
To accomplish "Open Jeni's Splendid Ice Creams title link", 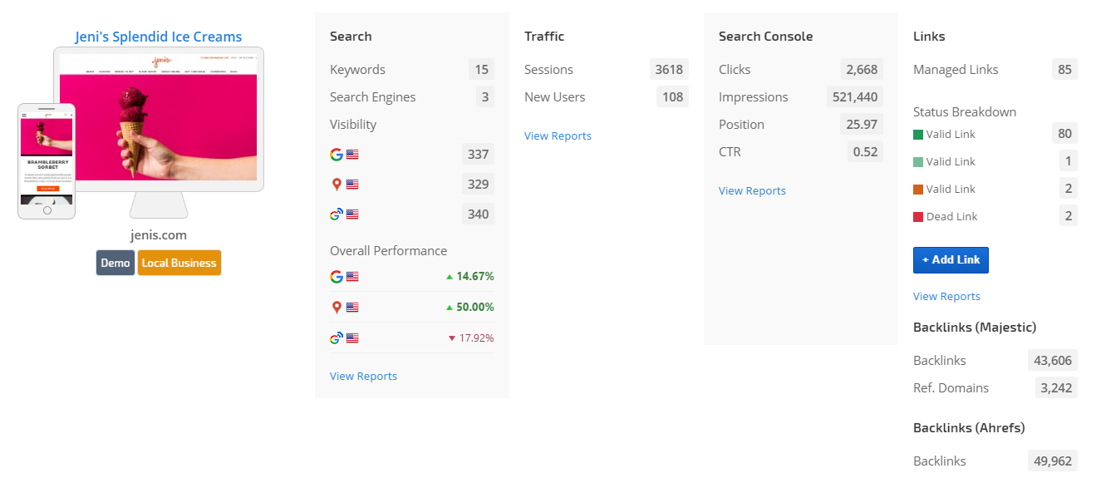I will click(x=159, y=37).
